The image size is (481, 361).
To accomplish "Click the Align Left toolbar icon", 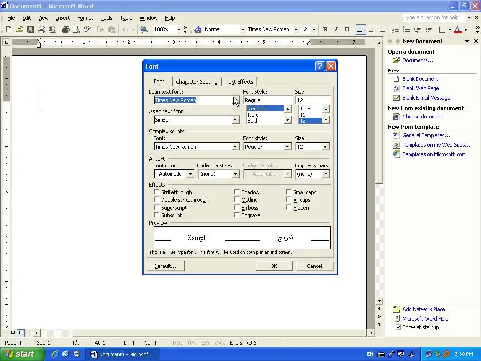I will (x=360, y=30).
